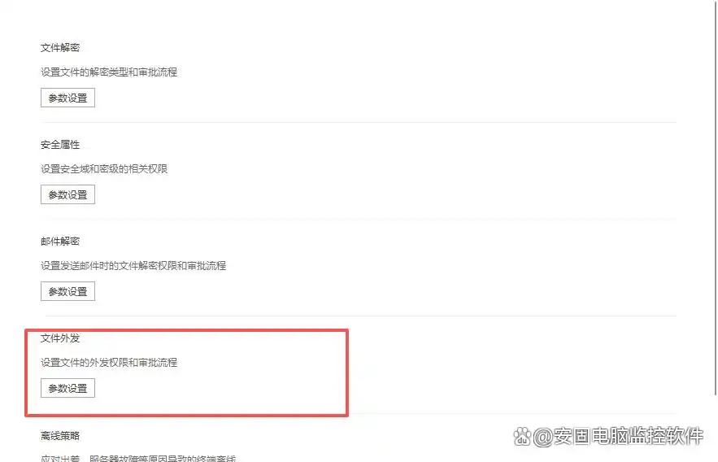Click description 设置文件的外发权限和审批流程
Viewport: 718px width, 462px height.
[109, 363]
